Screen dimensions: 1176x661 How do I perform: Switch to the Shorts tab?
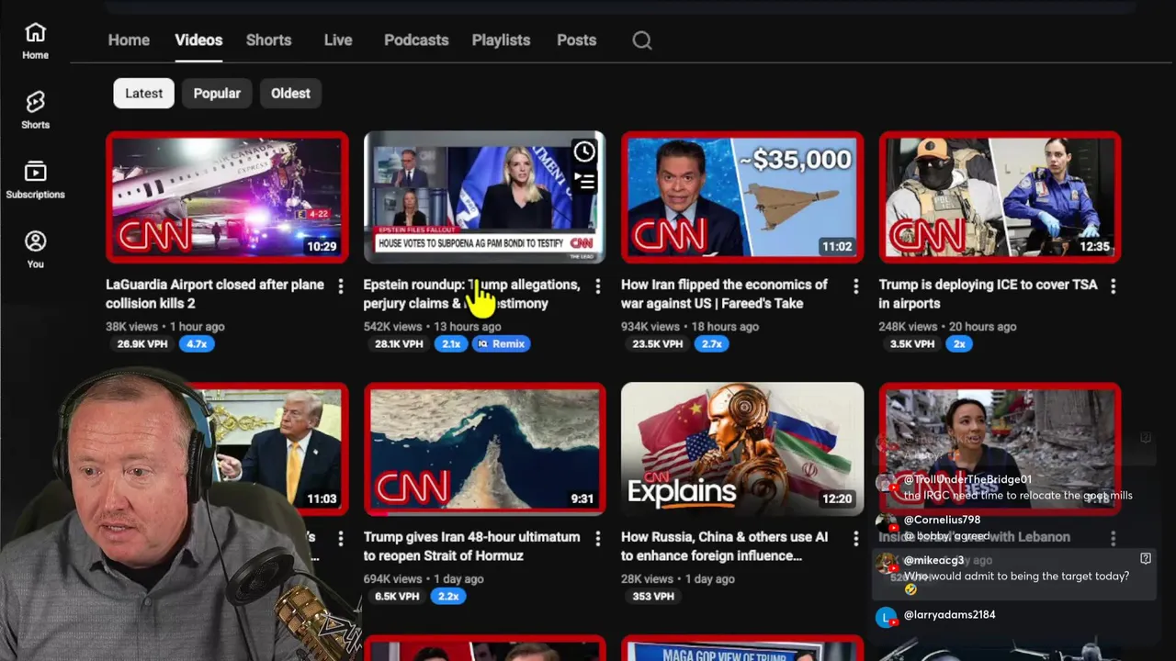(x=268, y=40)
